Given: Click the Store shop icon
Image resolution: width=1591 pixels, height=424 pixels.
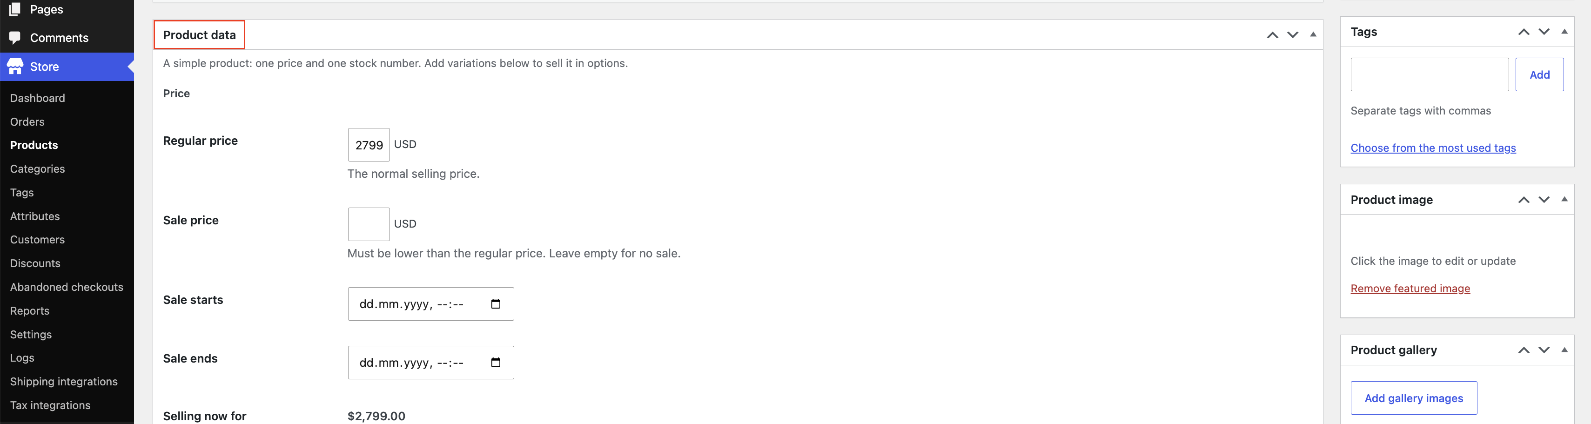Looking at the screenshot, I should click(15, 66).
